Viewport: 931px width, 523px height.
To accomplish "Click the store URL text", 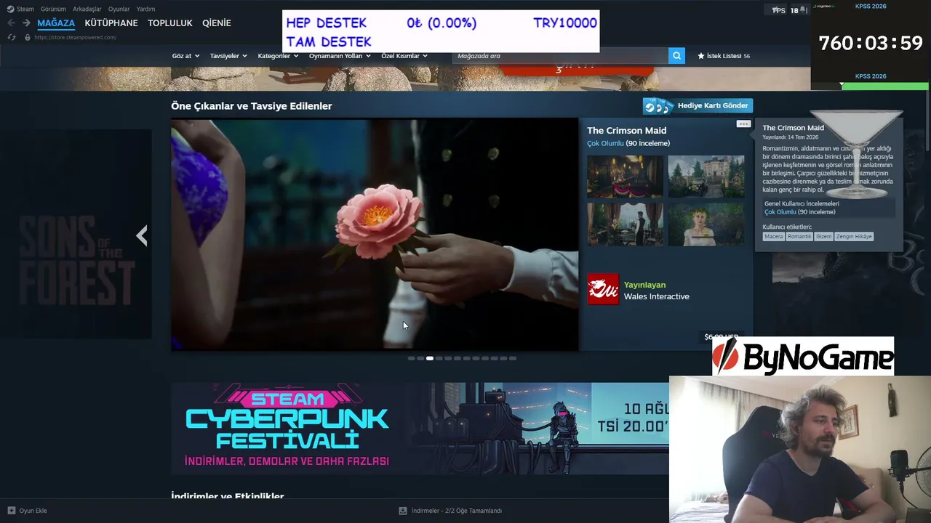I will click(75, 38).
